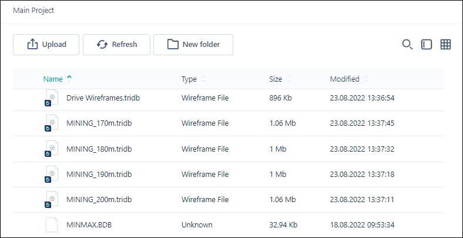Click the MINING_200m.tridb wireframe icon
Screen dimensions: 463x238
(x=51, y=200)
